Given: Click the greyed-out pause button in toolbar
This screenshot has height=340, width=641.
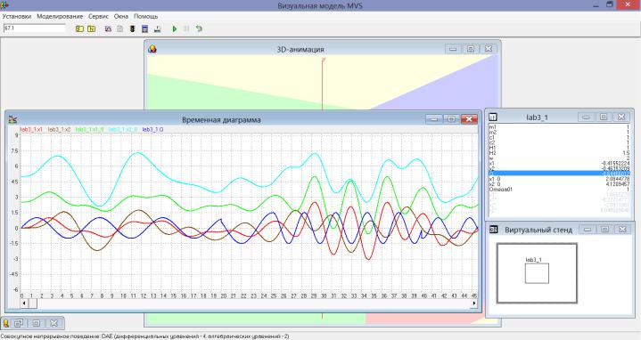Looking at the screenshot, I should pos(186,28).
